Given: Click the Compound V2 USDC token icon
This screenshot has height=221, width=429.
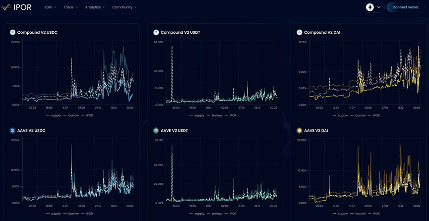Looking at the screenshot, I should [x=13, y=32].
